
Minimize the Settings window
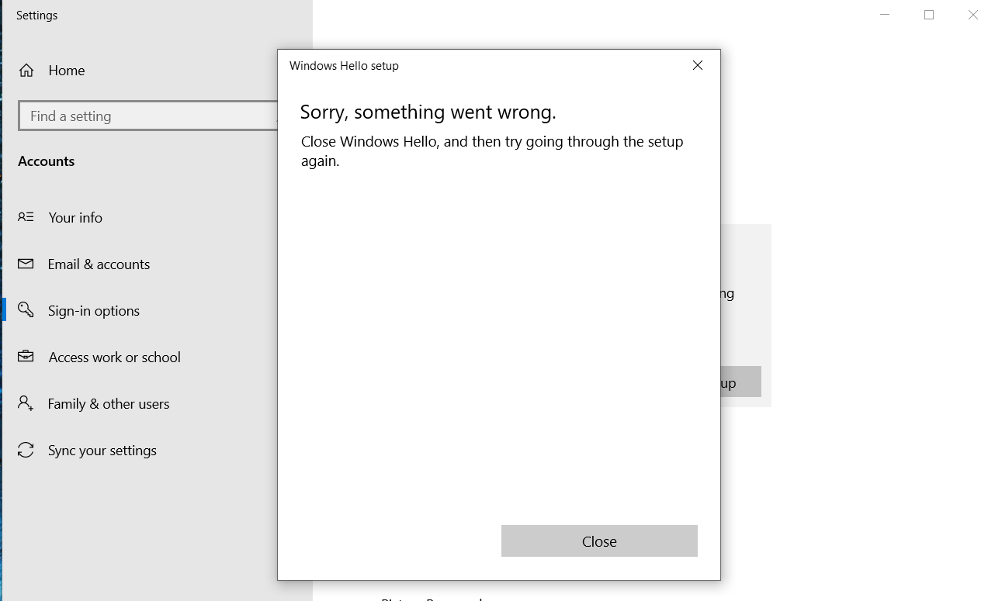pyautogui.click(x=885, y=15)
